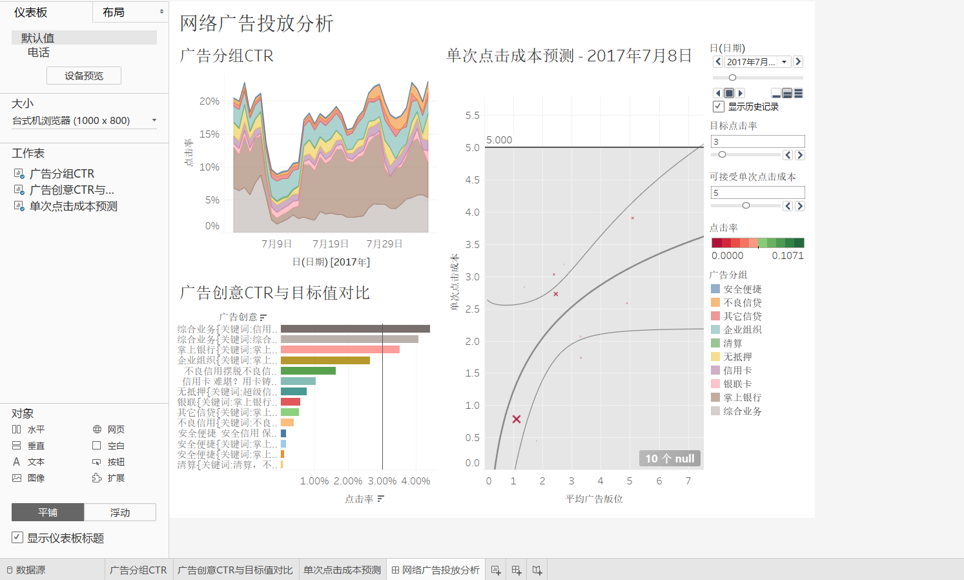Select 电话 device layout
This screenshot has height=580, width=964.
(39, 52)
